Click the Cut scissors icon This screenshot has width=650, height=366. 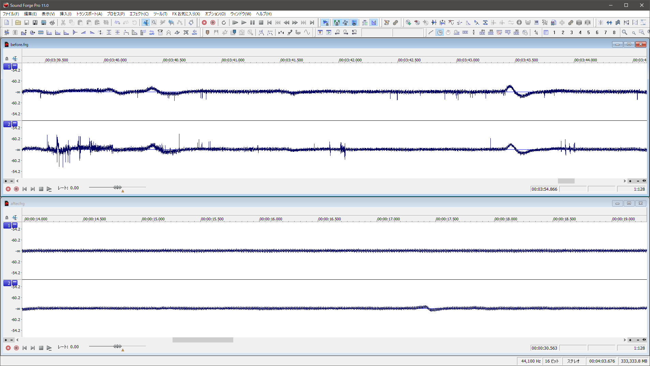63,23
